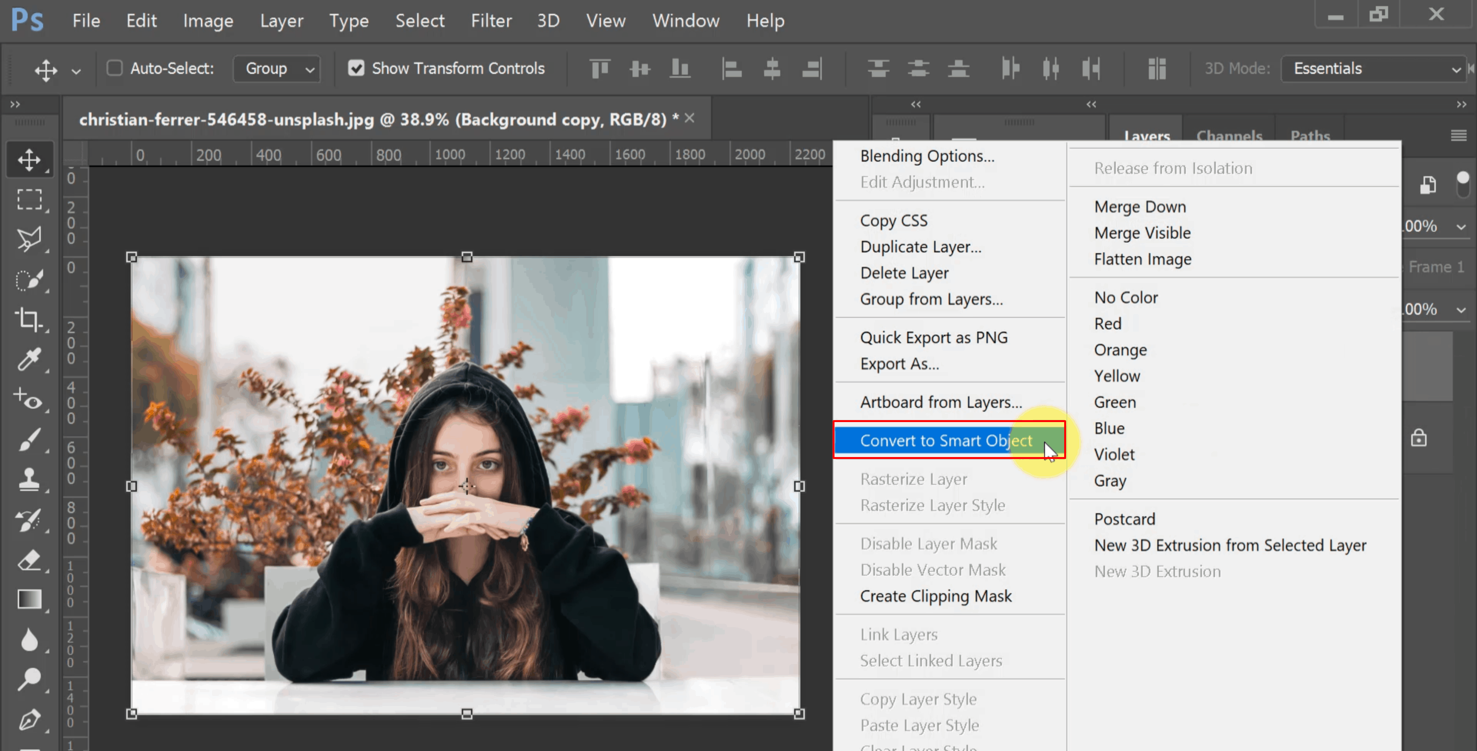The height and width of the screenshot is (751, 1477).
Task: Switch to the Channels tab
Action: [x=1229, y=135]
